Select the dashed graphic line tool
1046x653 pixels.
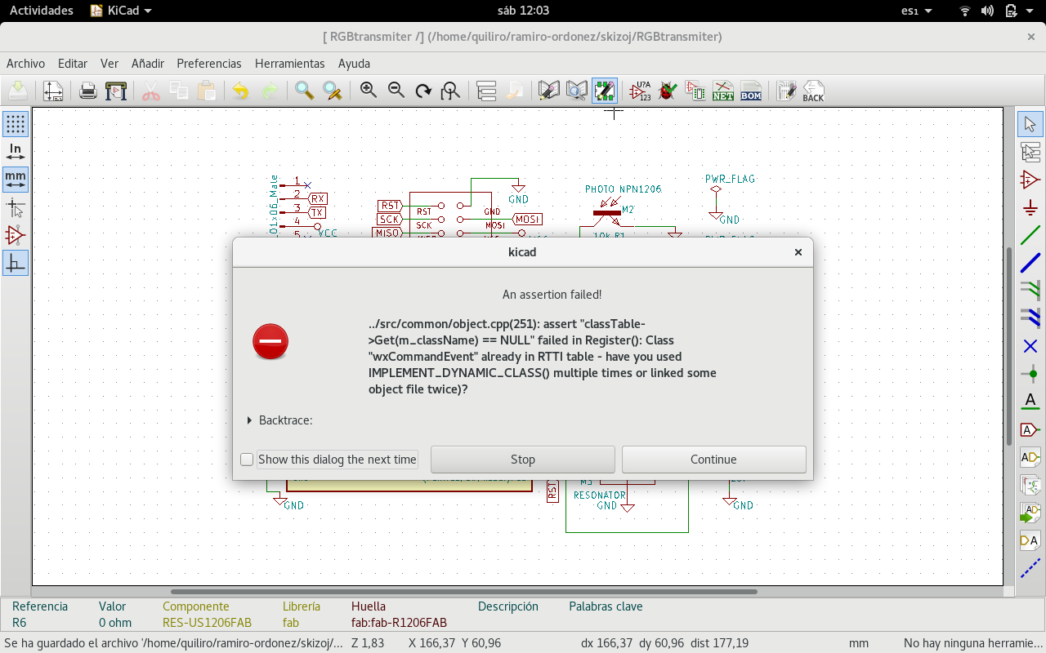[x=1030, y=568]
